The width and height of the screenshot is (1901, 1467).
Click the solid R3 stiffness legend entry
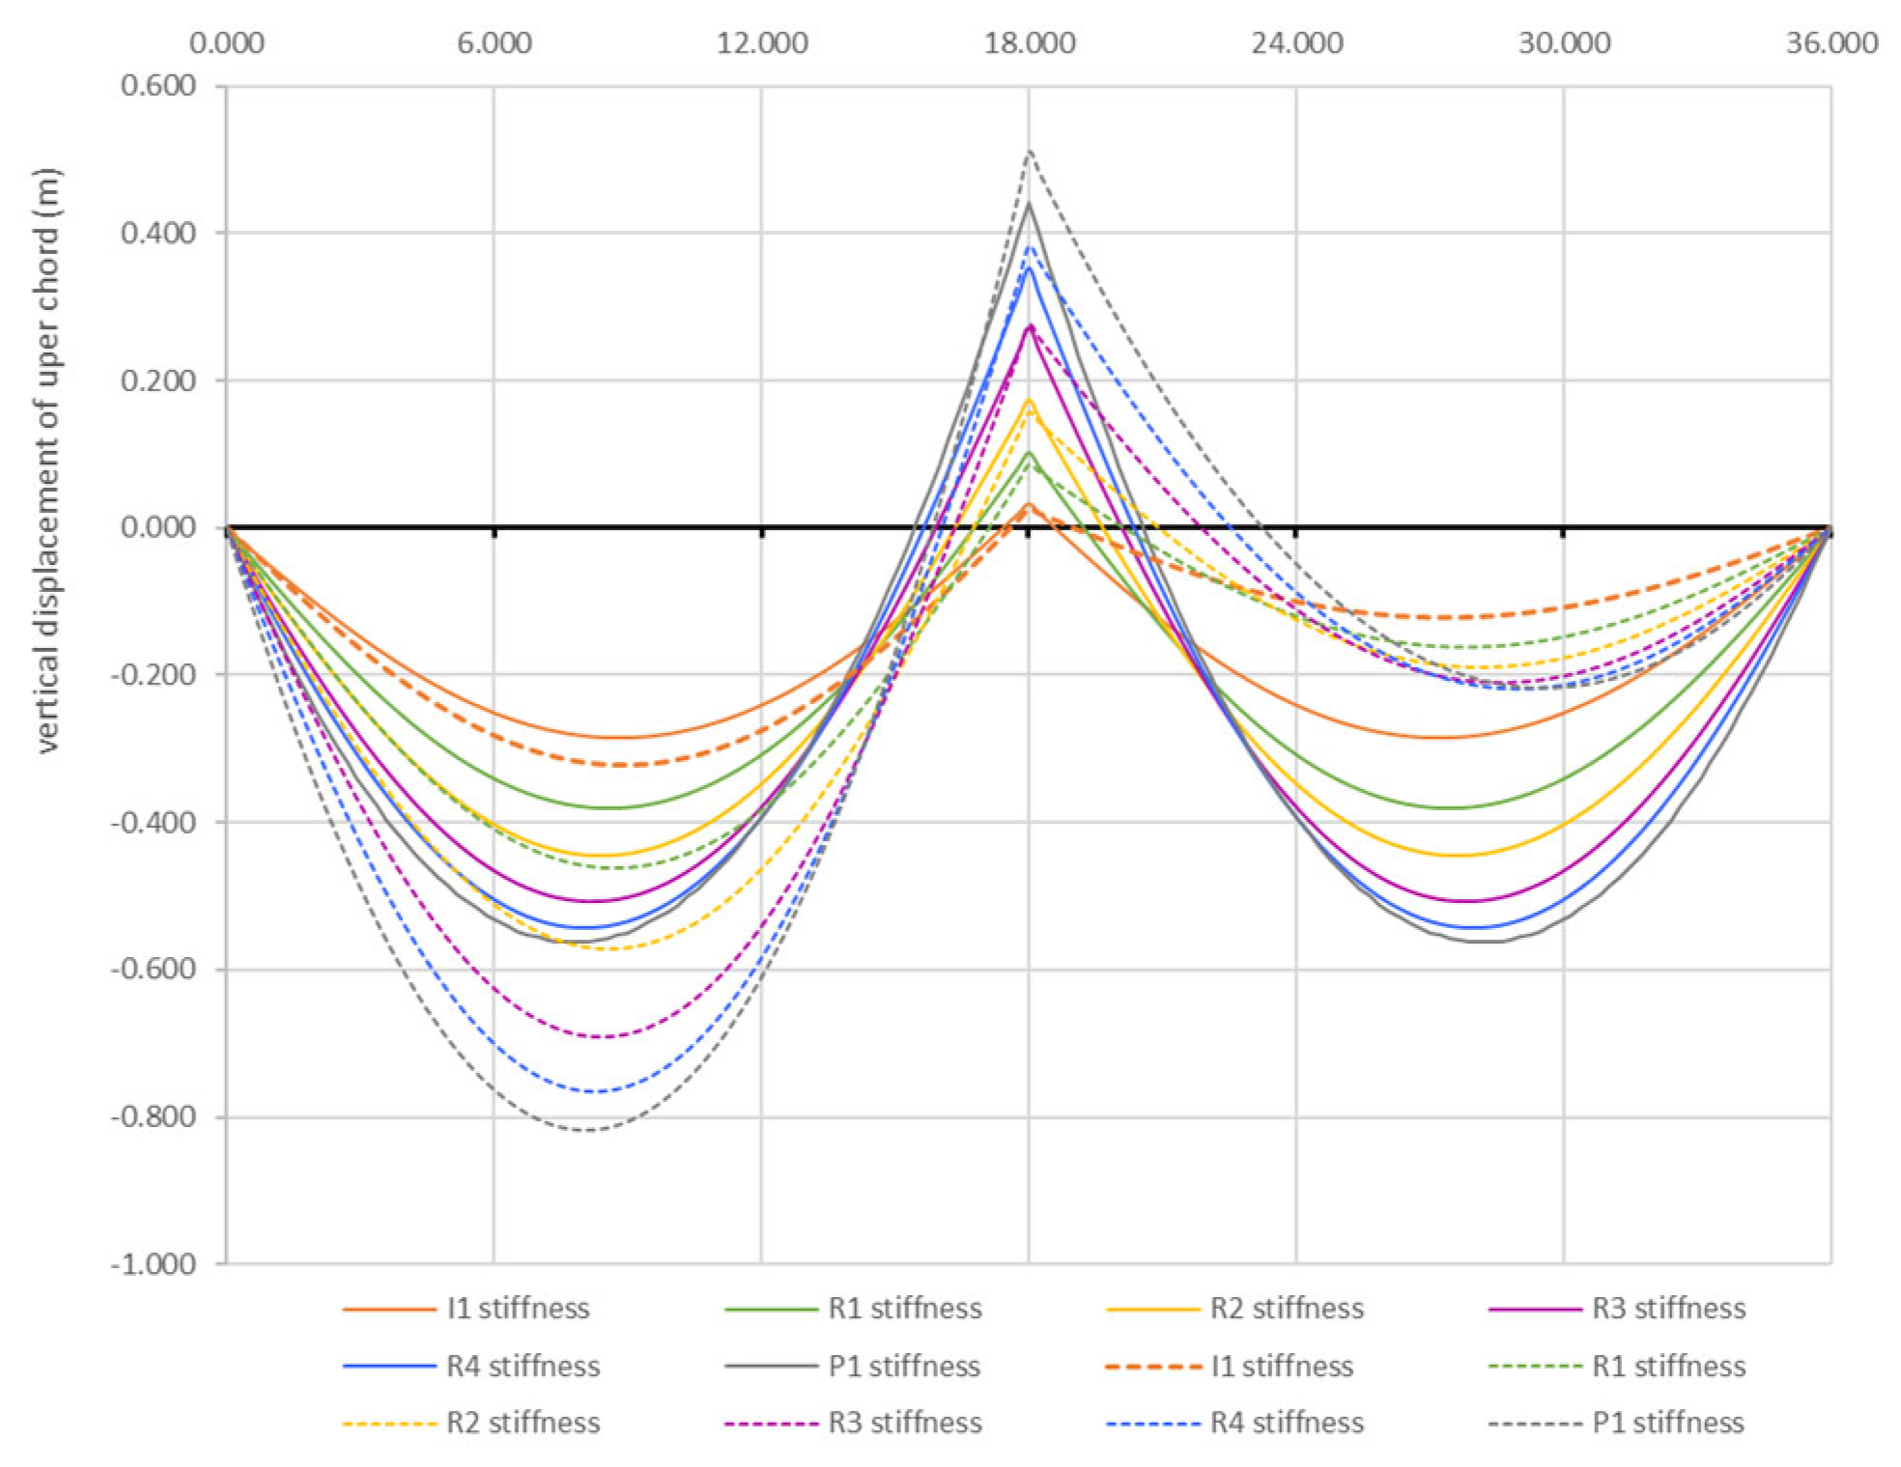click(x=1668, y=1308)
